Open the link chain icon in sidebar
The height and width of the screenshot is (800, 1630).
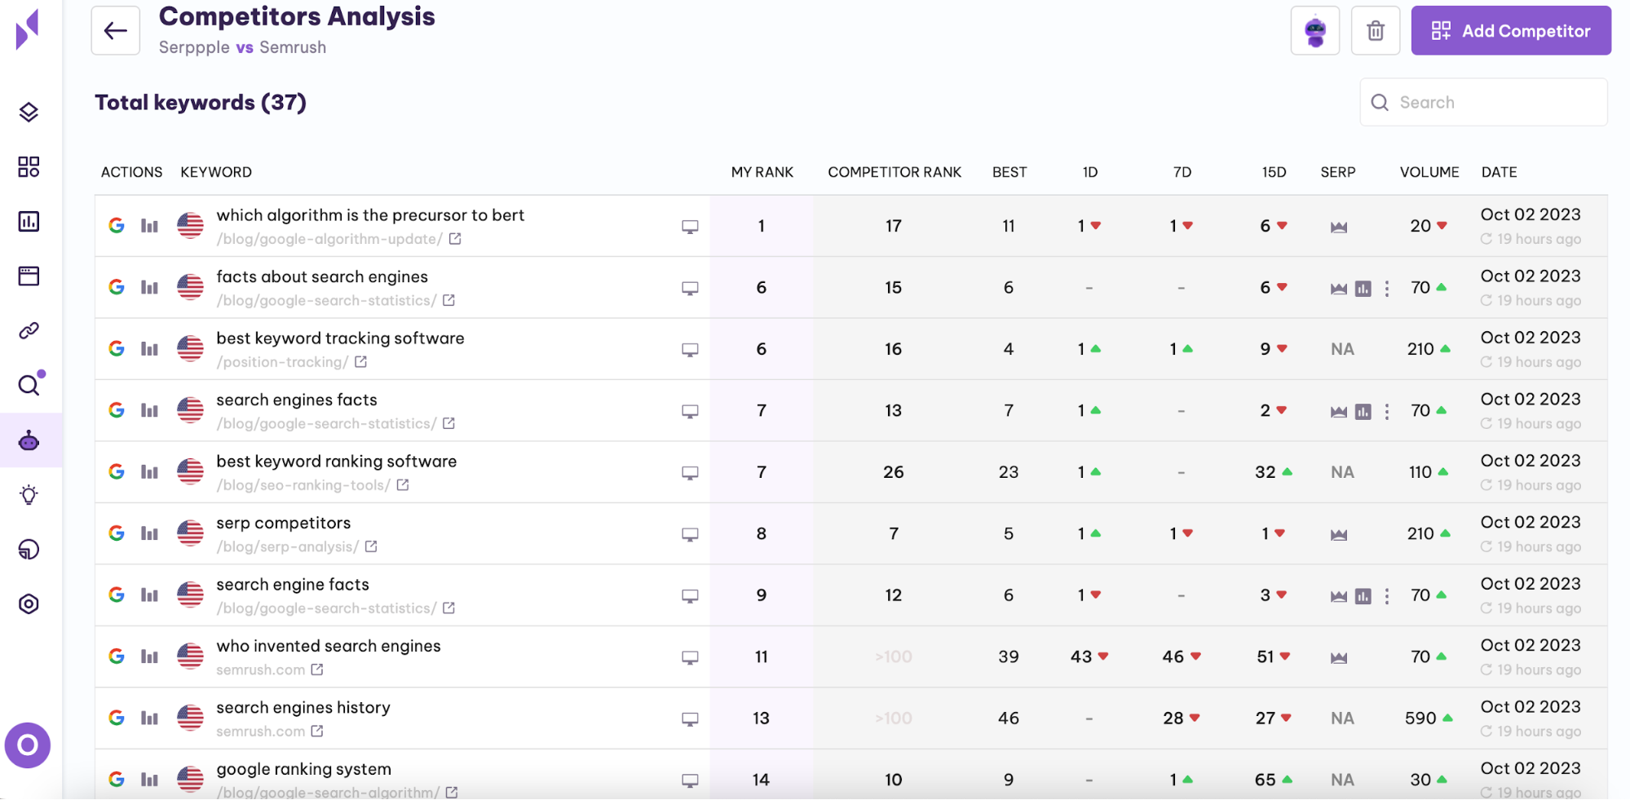[x=29, y=330]
